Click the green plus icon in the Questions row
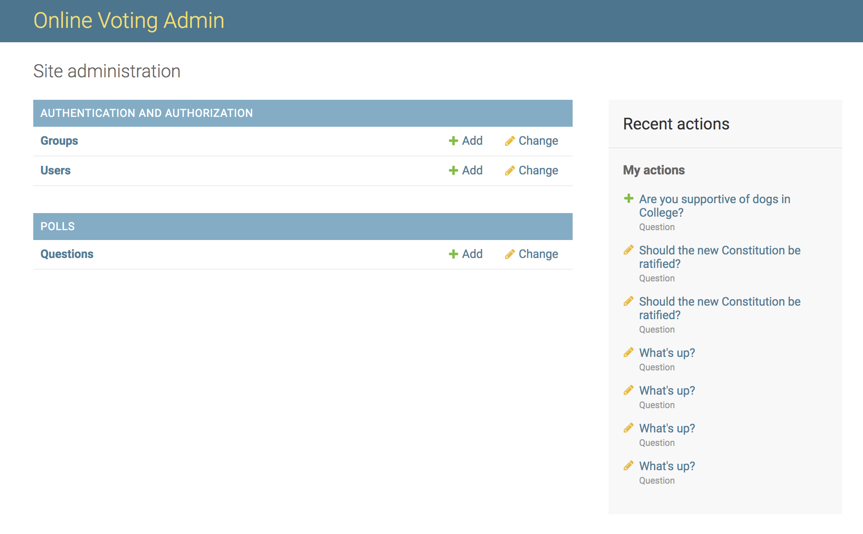Image resolution: width=863 pixels, height=534 pixels. coord(453,254)
